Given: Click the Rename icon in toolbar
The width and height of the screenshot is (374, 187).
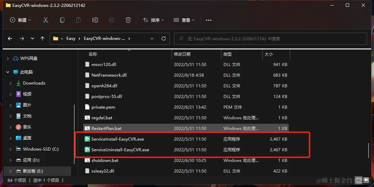Looking at the screenshot, I should (95, 20).
